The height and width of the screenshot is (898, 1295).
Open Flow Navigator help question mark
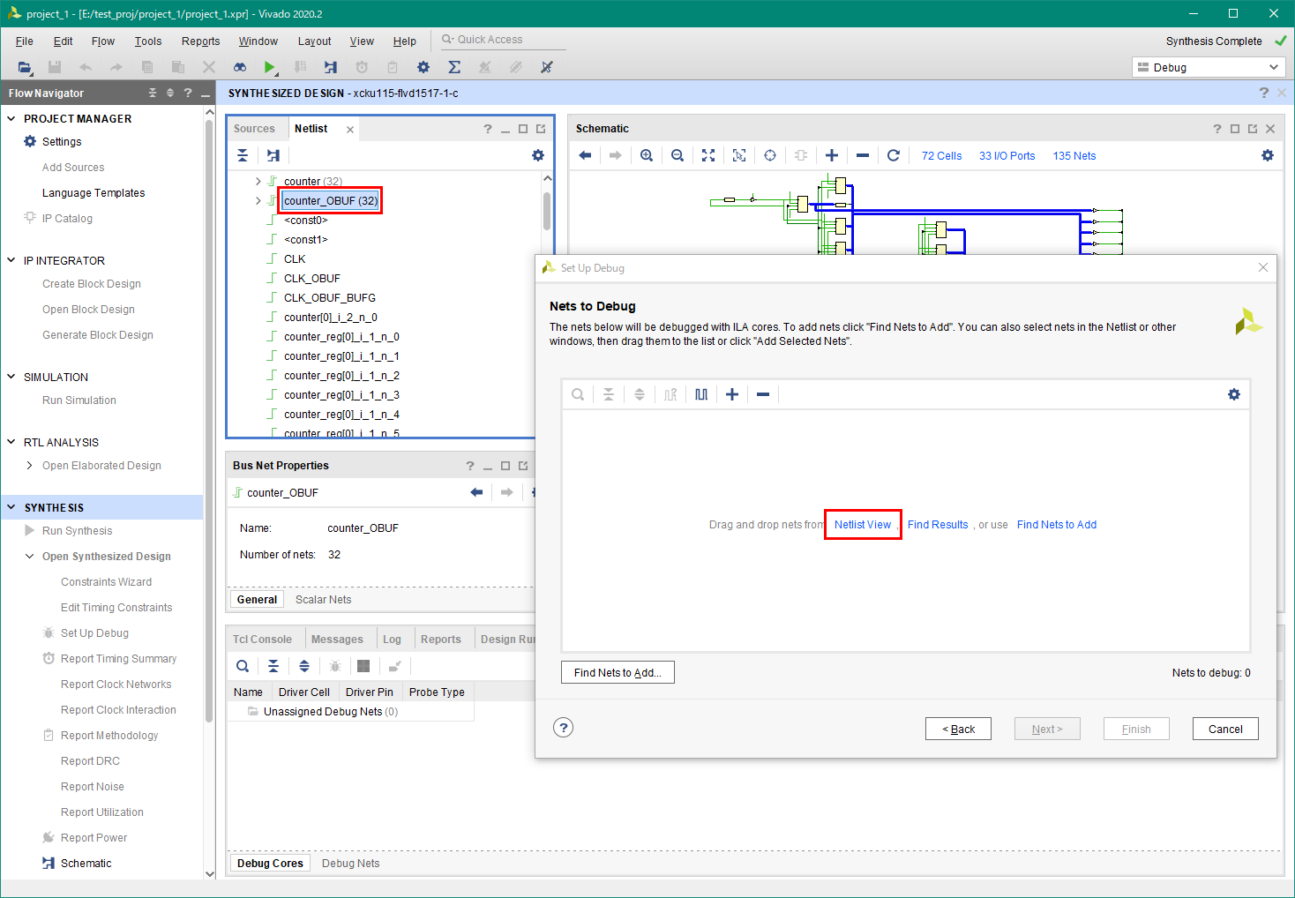(x=188, y=93)
